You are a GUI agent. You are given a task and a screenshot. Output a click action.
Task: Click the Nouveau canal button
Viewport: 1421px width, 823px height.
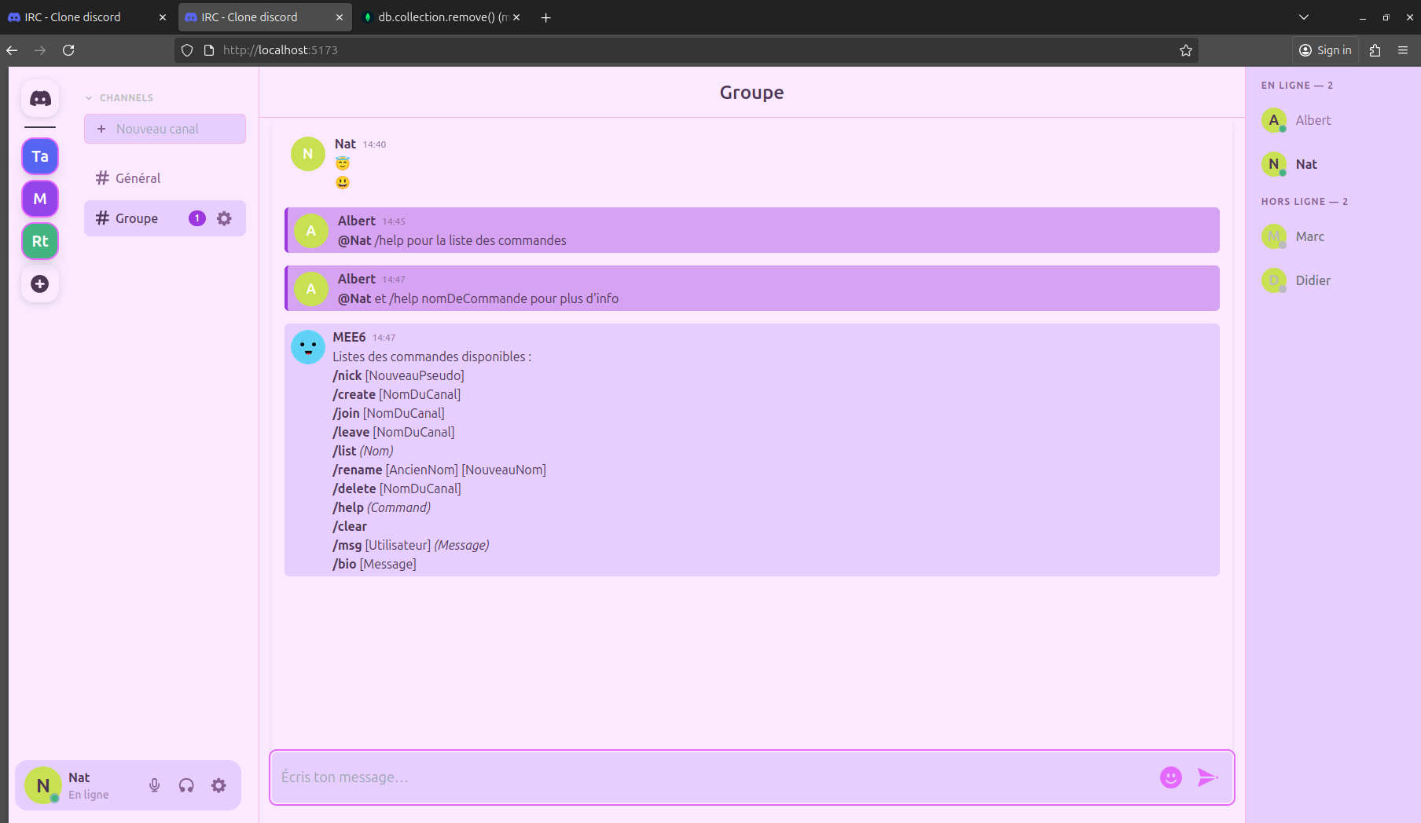(x=164, y=128)
